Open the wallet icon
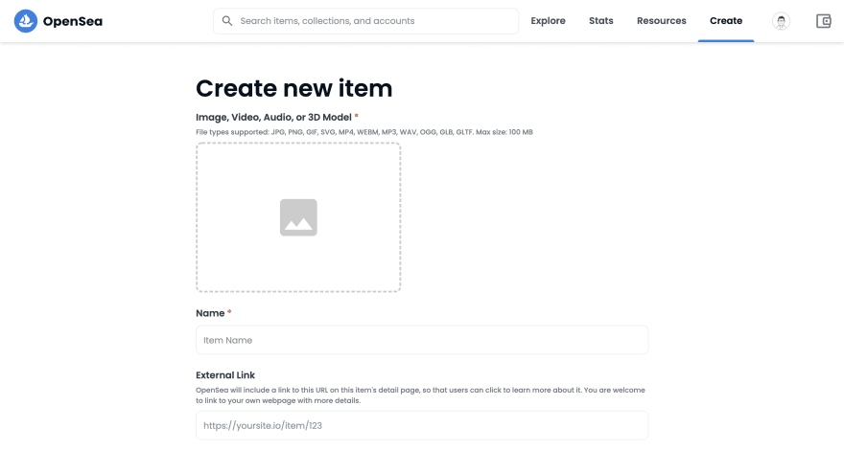Screen dimensions: 844x451 823,21
